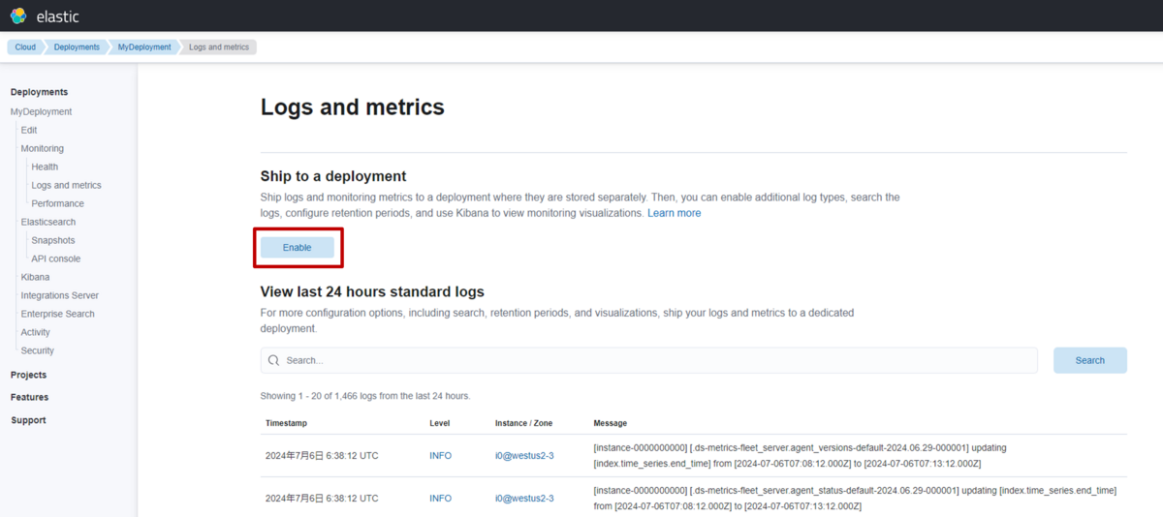
Task: Select Logs and metrics in the sidebar
Action: pyautogui.click(x=66, y=185)
